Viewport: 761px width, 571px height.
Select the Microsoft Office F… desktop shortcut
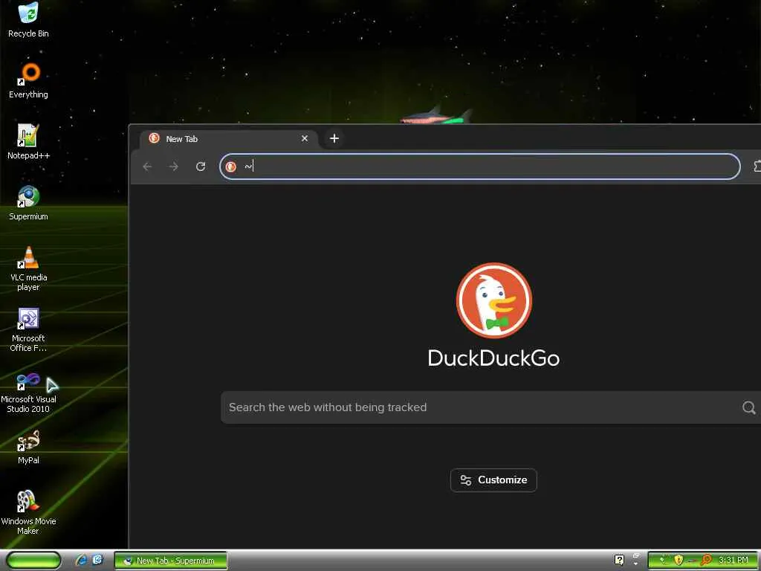pos(28,329)
